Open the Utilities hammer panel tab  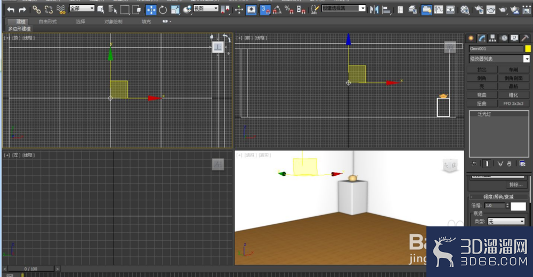525,38
